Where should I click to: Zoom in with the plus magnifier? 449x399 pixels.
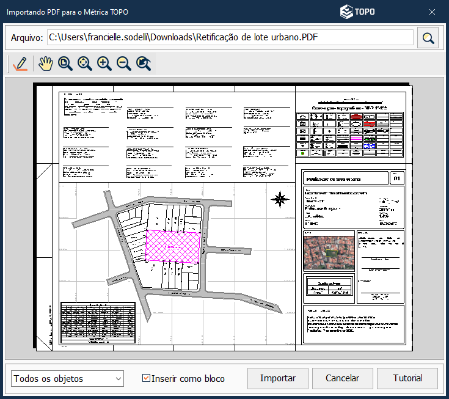104,64
